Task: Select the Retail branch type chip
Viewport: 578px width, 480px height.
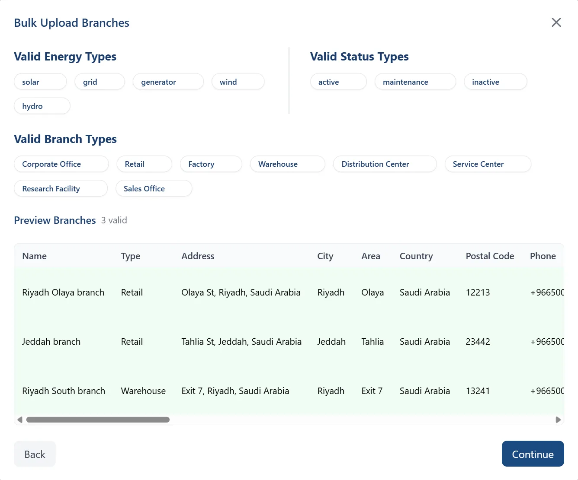Action: pyautogui.click(x=144, y=164)
